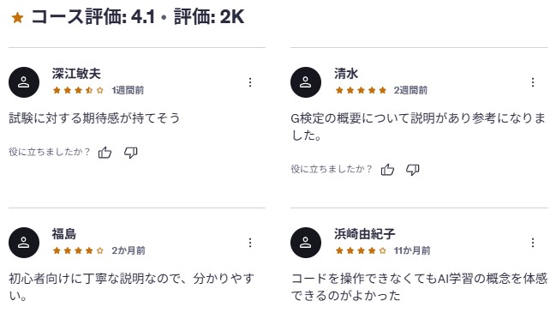
Task: Open the three-dot menu for 浜崎由紀子's review
Action: coord(533,243)
